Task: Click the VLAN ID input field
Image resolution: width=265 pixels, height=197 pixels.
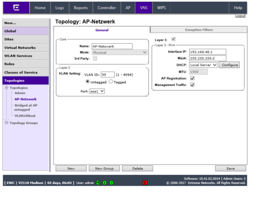Action: click(x=108, y=75)
